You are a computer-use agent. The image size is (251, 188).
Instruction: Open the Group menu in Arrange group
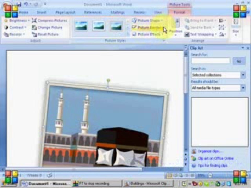pyautogui.click(x=222, y=27)
